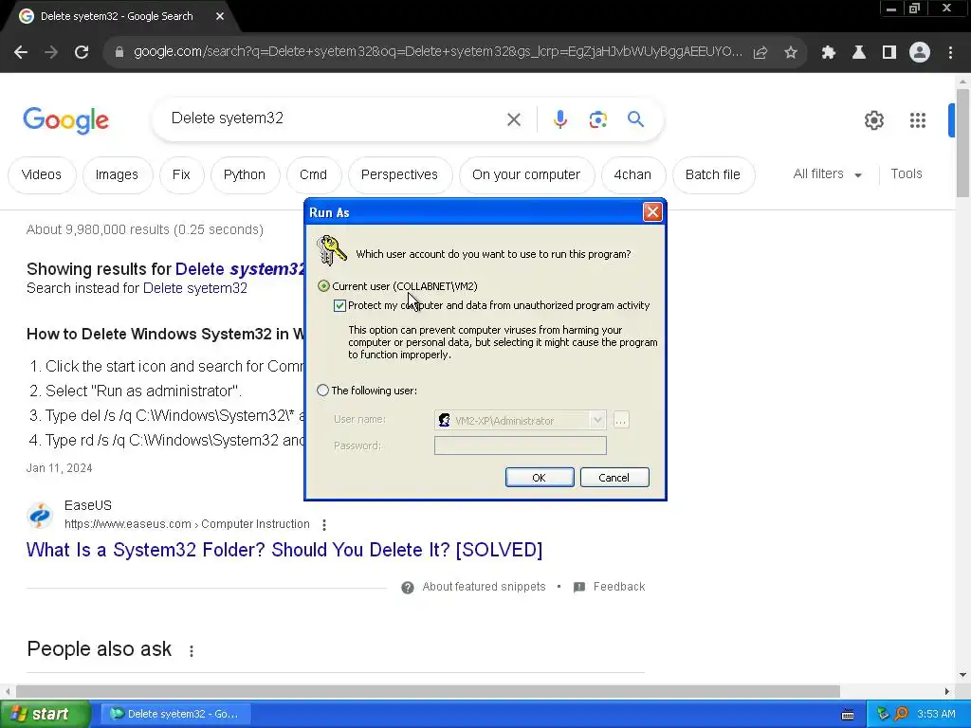
Task: Click the EaseUS site favicon
Action: click(x=40, y=515)
